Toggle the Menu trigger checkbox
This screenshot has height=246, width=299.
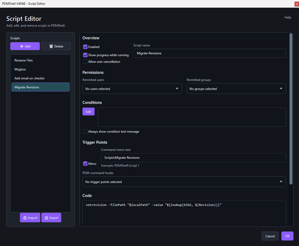pyautogui.click(x=85, y=163)
